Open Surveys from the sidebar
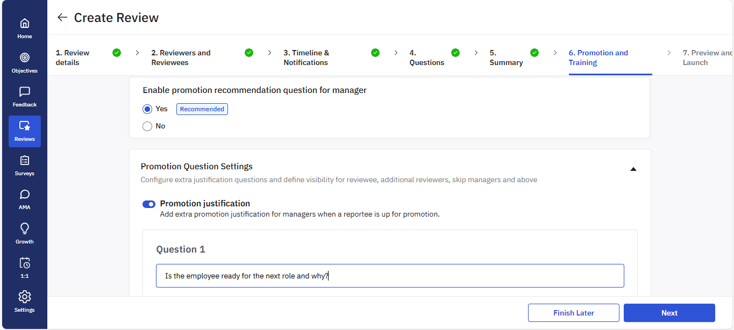734x330 pixels. (25, 166)
